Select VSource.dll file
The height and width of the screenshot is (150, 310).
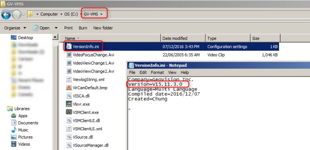tap(83, 137)
